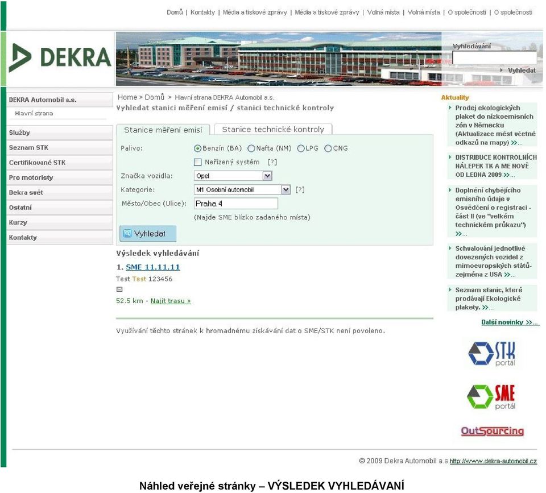
Task: Open Kontakty in the left sidebar menu
Action: coord(60,238)
